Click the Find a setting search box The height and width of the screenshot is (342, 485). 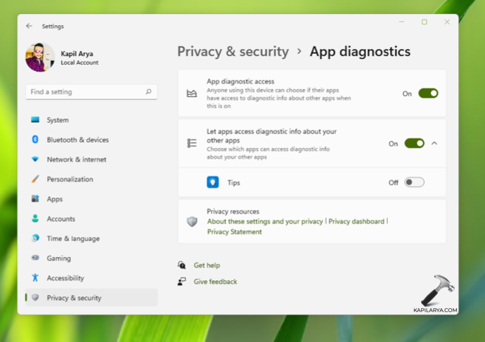tap(84, 92)
